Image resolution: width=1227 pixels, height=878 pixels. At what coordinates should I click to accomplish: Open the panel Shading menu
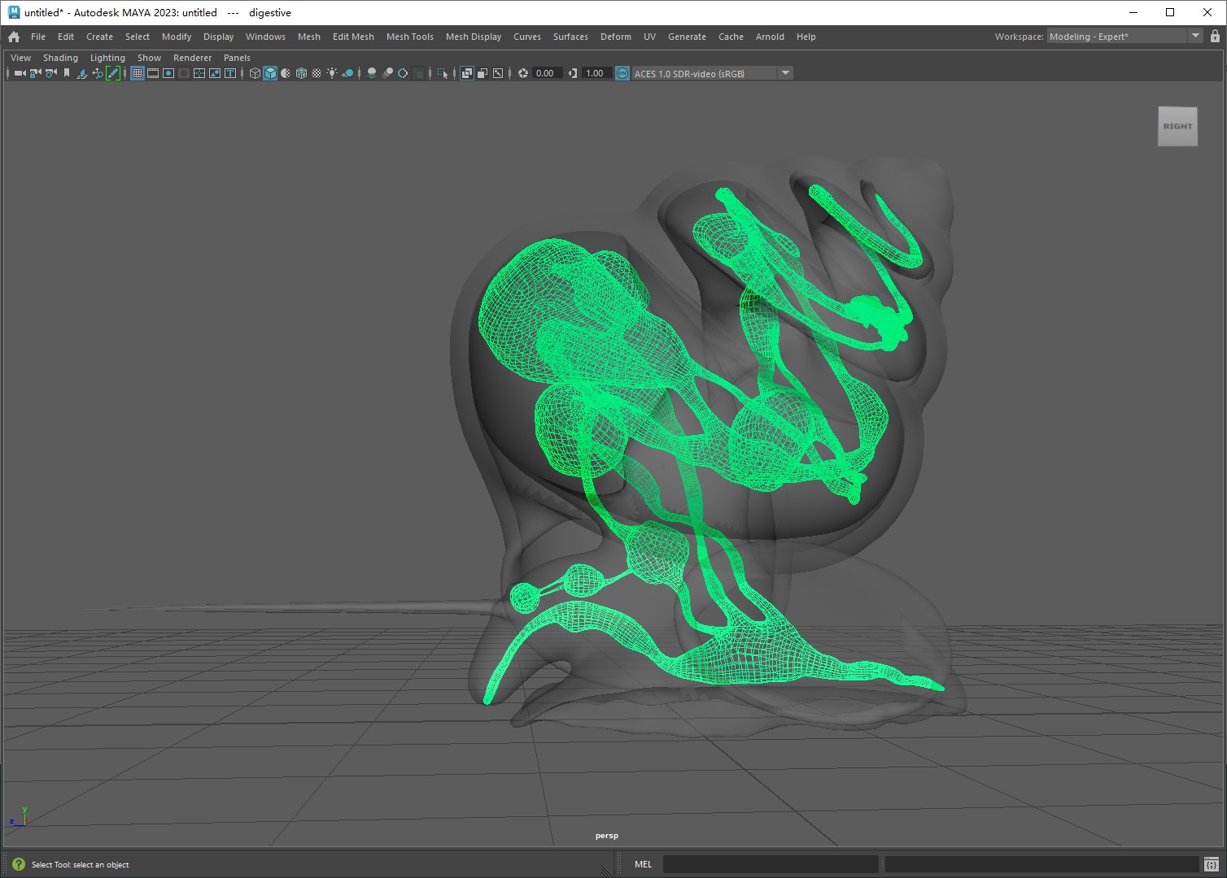pos(60,58)
